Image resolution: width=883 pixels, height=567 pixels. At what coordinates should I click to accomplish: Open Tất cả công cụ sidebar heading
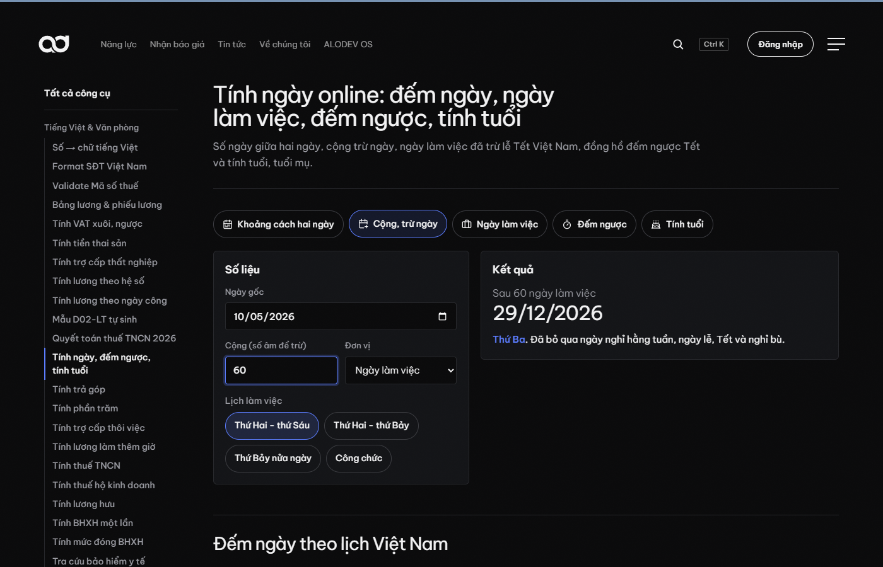click(77, 93)
